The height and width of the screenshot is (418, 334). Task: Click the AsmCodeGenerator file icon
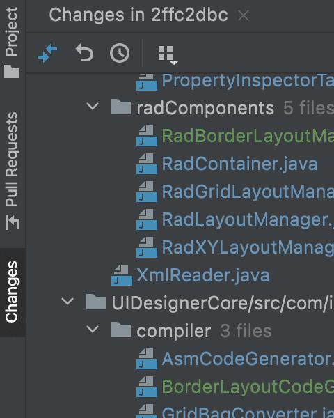[x=147, y=359]
